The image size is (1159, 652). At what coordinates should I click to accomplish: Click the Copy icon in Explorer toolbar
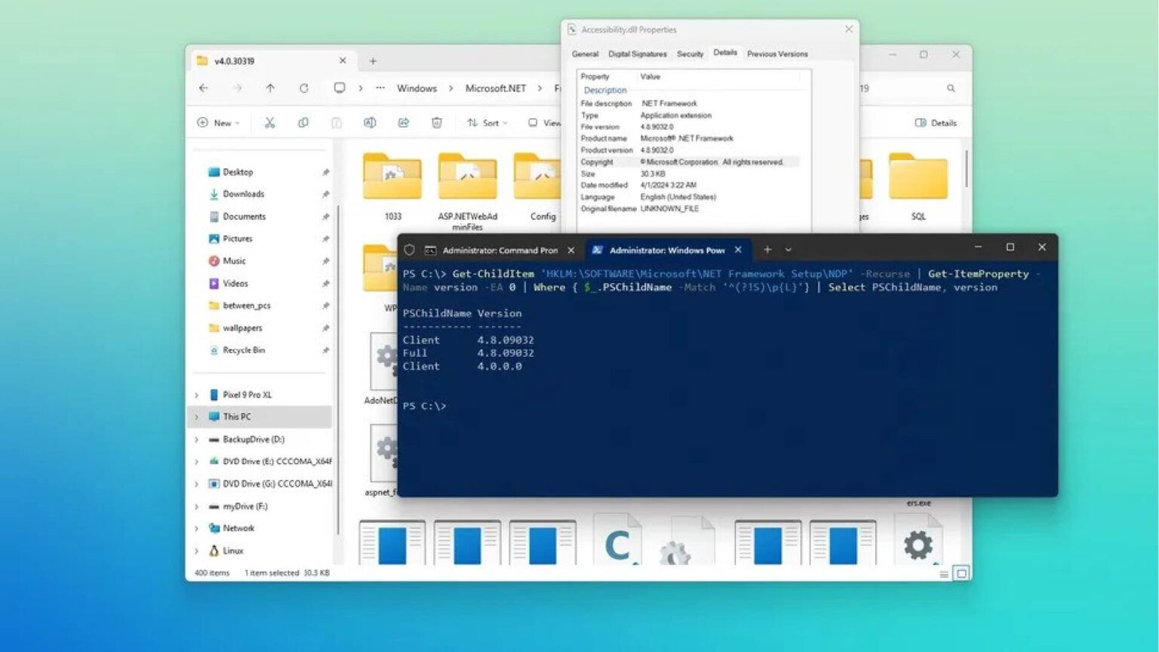(x=303, y=122)
